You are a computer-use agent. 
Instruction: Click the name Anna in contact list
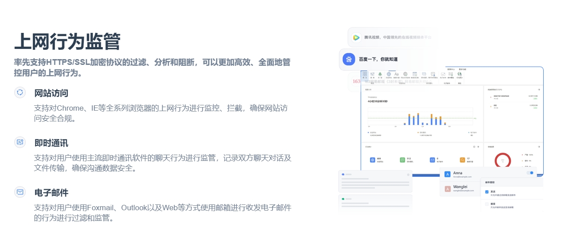tap(458, 173)
